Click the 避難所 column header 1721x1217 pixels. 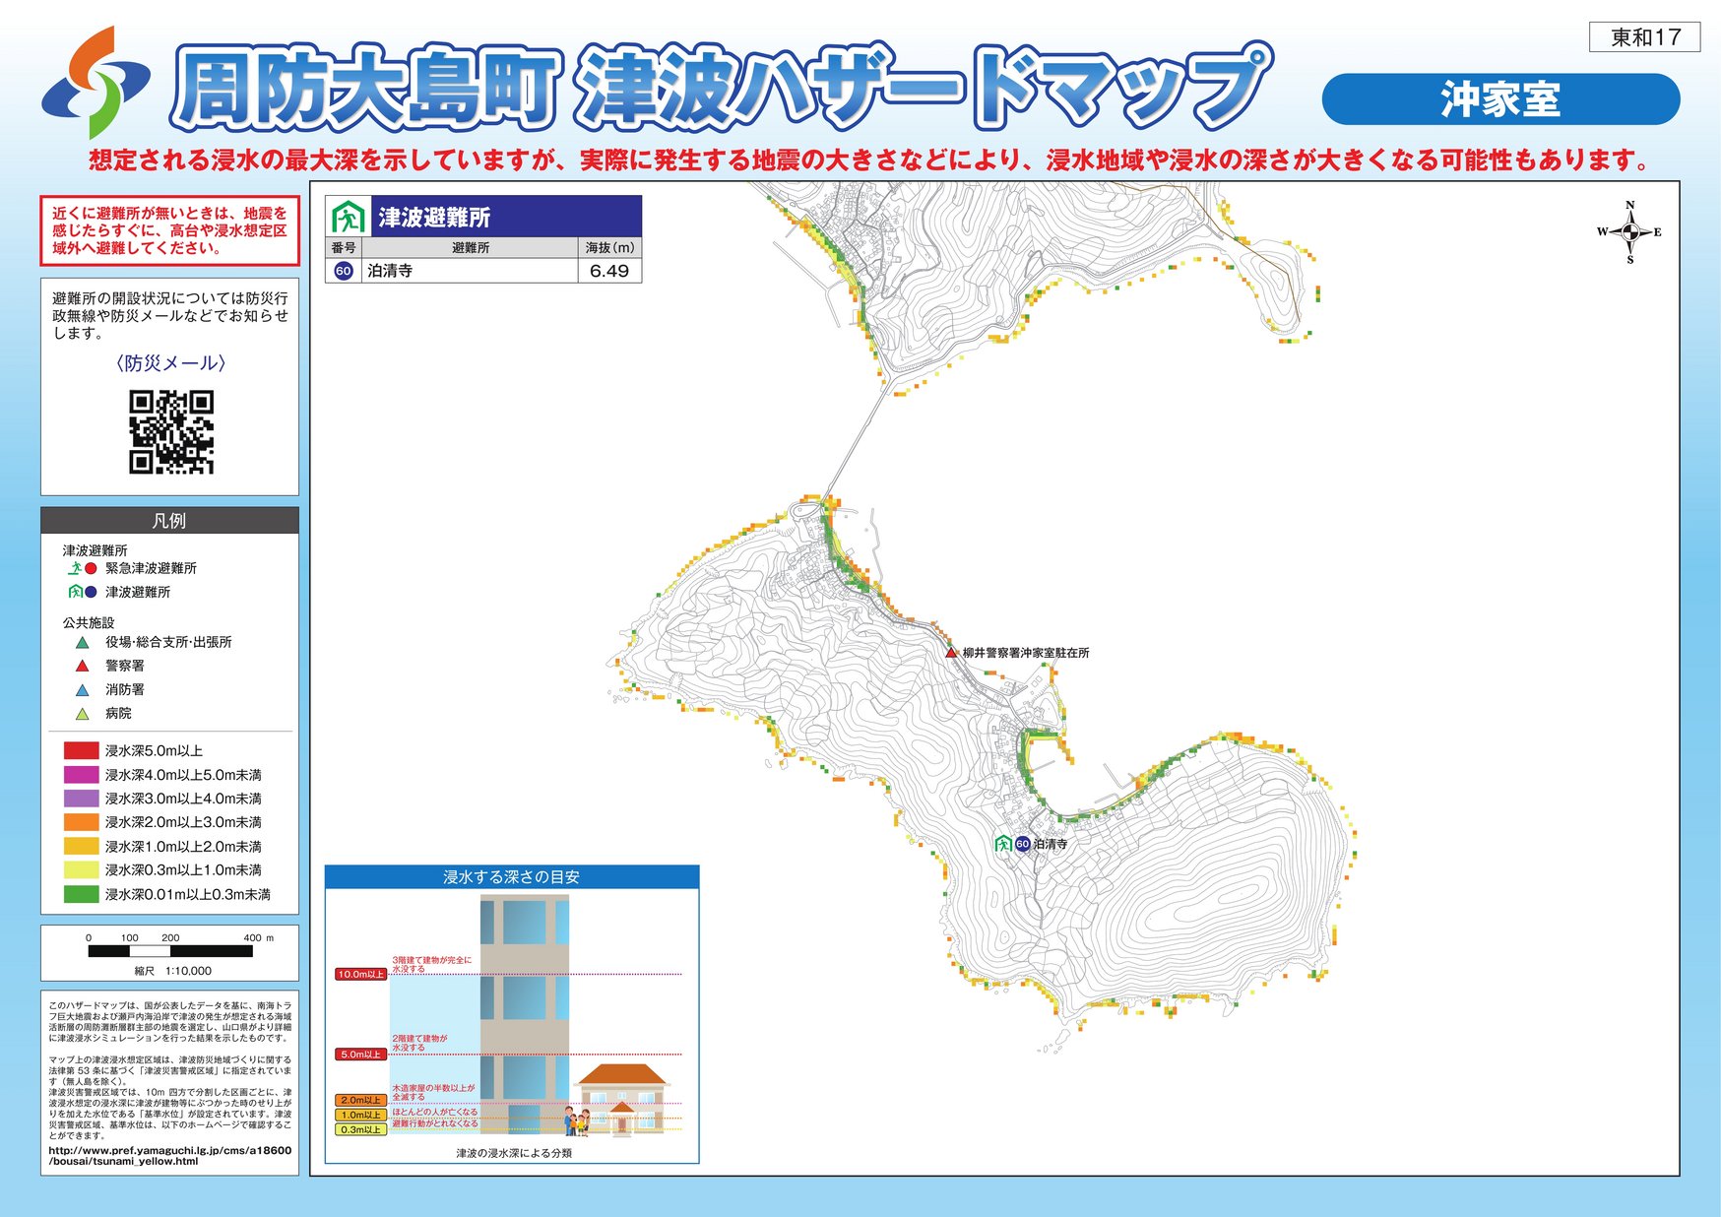pos(471,247)
